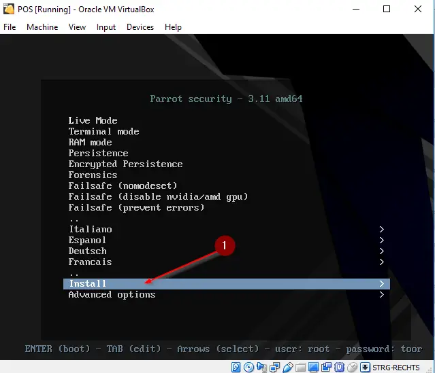
Task: Expand the Italiano submenu arrow
Action: pyautogui.click(x=382, y=229)
